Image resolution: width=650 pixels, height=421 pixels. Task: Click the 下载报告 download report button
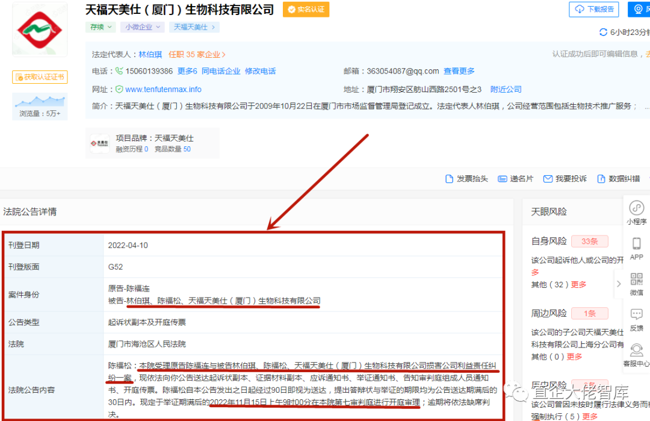pyautogui.click(x=593, y=9)
